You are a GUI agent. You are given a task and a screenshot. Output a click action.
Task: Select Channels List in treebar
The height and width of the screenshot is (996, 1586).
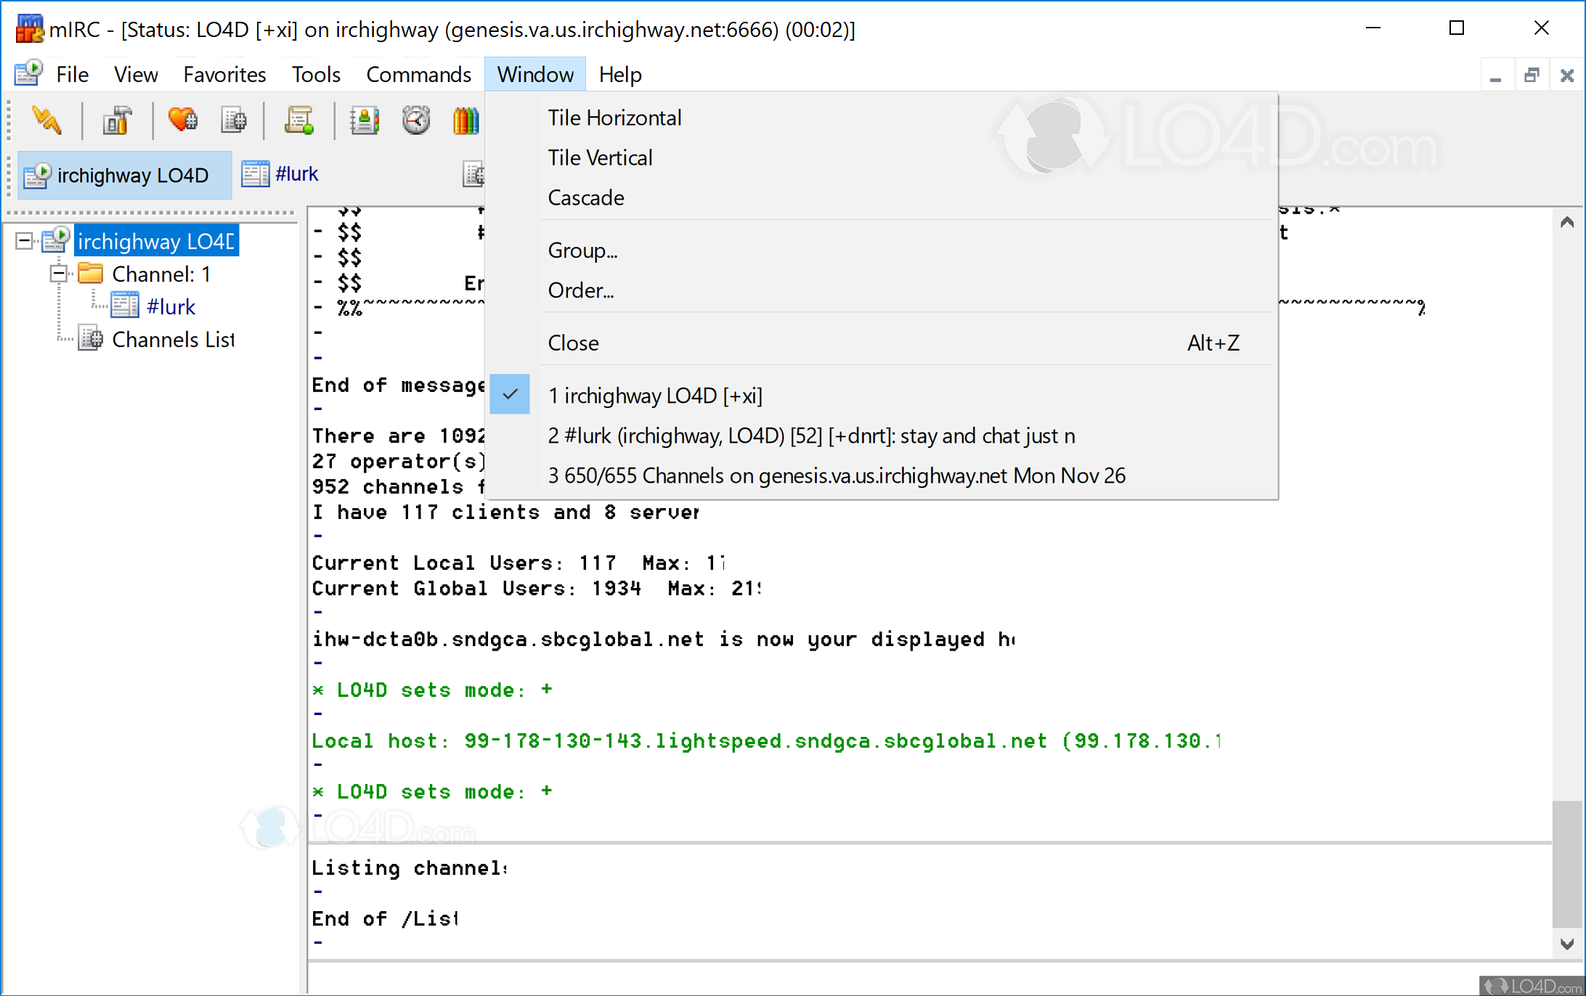click(x=173, y=339)
